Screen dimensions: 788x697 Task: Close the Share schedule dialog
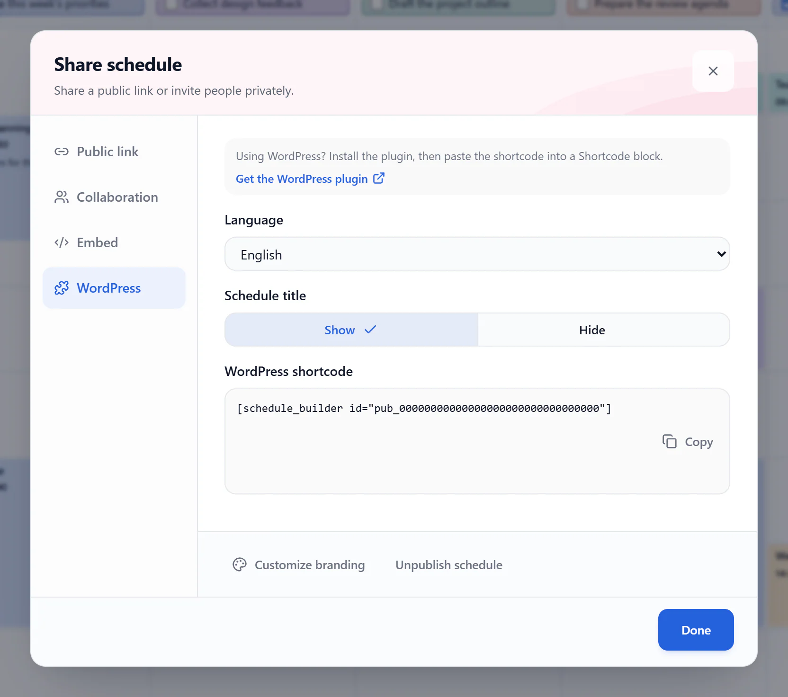(x=713, y=71)
